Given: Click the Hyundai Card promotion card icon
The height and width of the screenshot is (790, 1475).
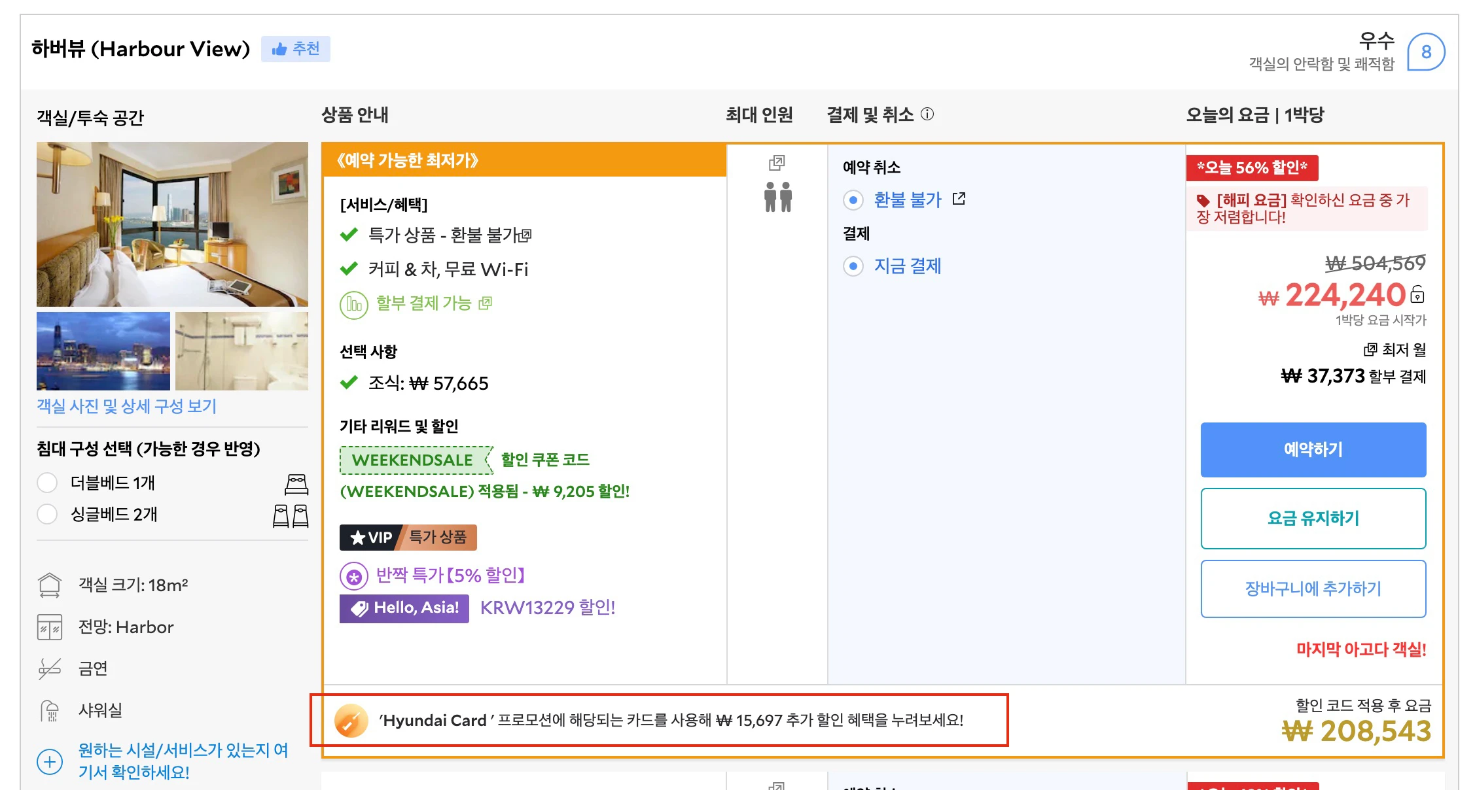Looking at the screenshot, I should click(x=351, y=721).
